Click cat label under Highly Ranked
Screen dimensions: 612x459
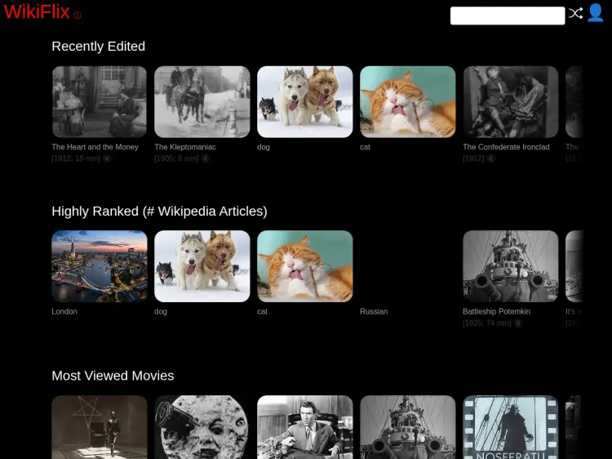coord(262,311)
